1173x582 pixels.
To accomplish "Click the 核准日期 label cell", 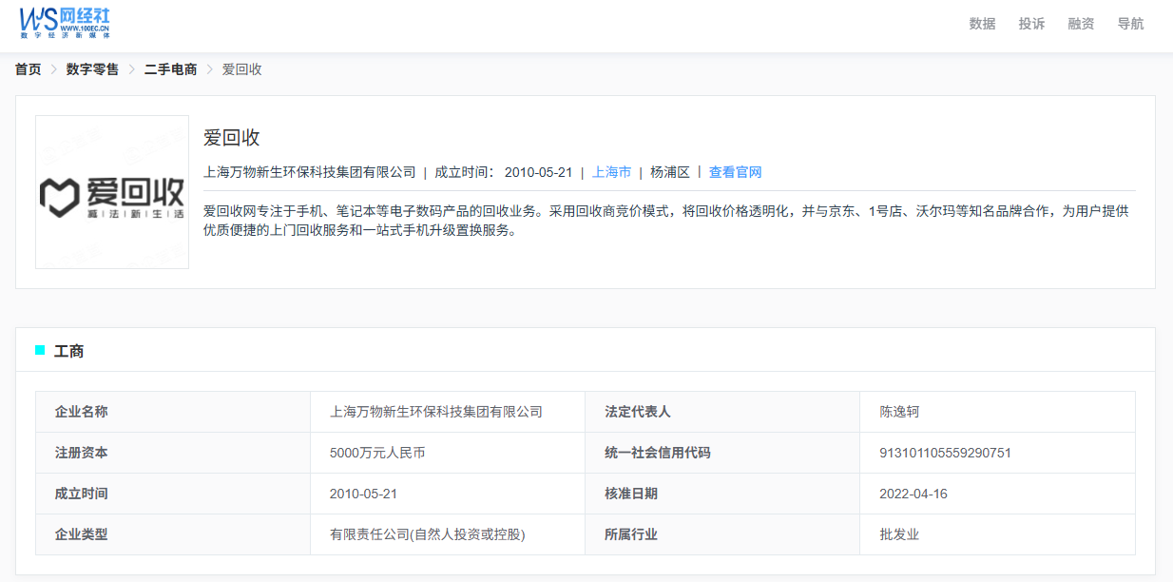I will coord(722,494).
